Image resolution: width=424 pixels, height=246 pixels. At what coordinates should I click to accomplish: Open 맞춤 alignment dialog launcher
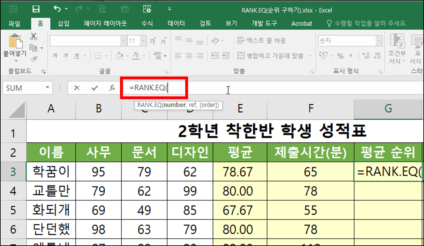point(312,72)
